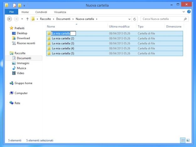196x147 pixels.
Task: Click the address bar folder icon
Action: pos(33,19)
